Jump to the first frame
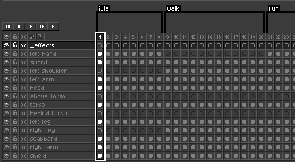The height and width of the screenshot is (162, 295). [8, 26]
